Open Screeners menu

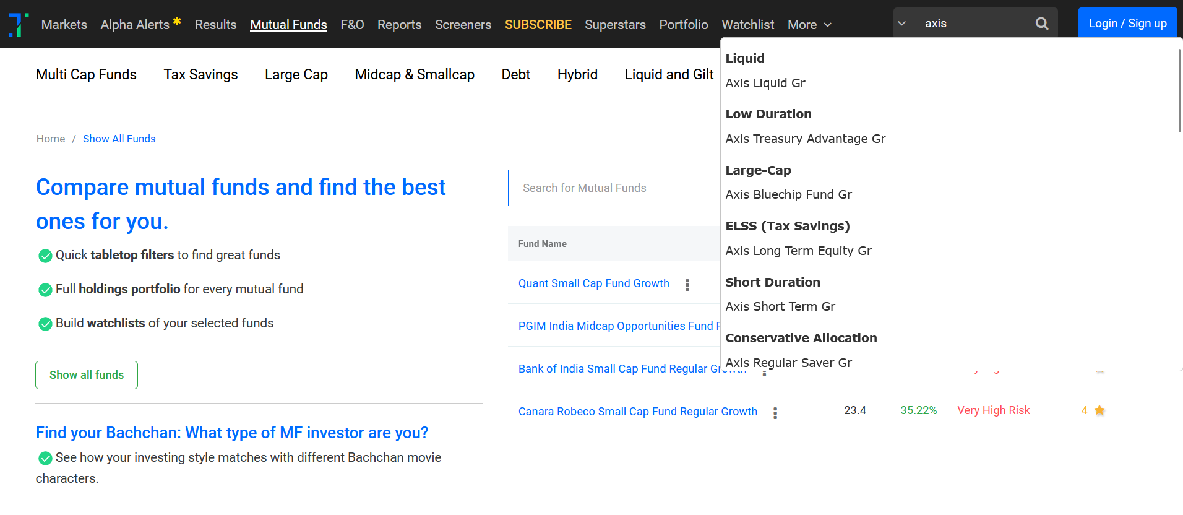[463, 25]
